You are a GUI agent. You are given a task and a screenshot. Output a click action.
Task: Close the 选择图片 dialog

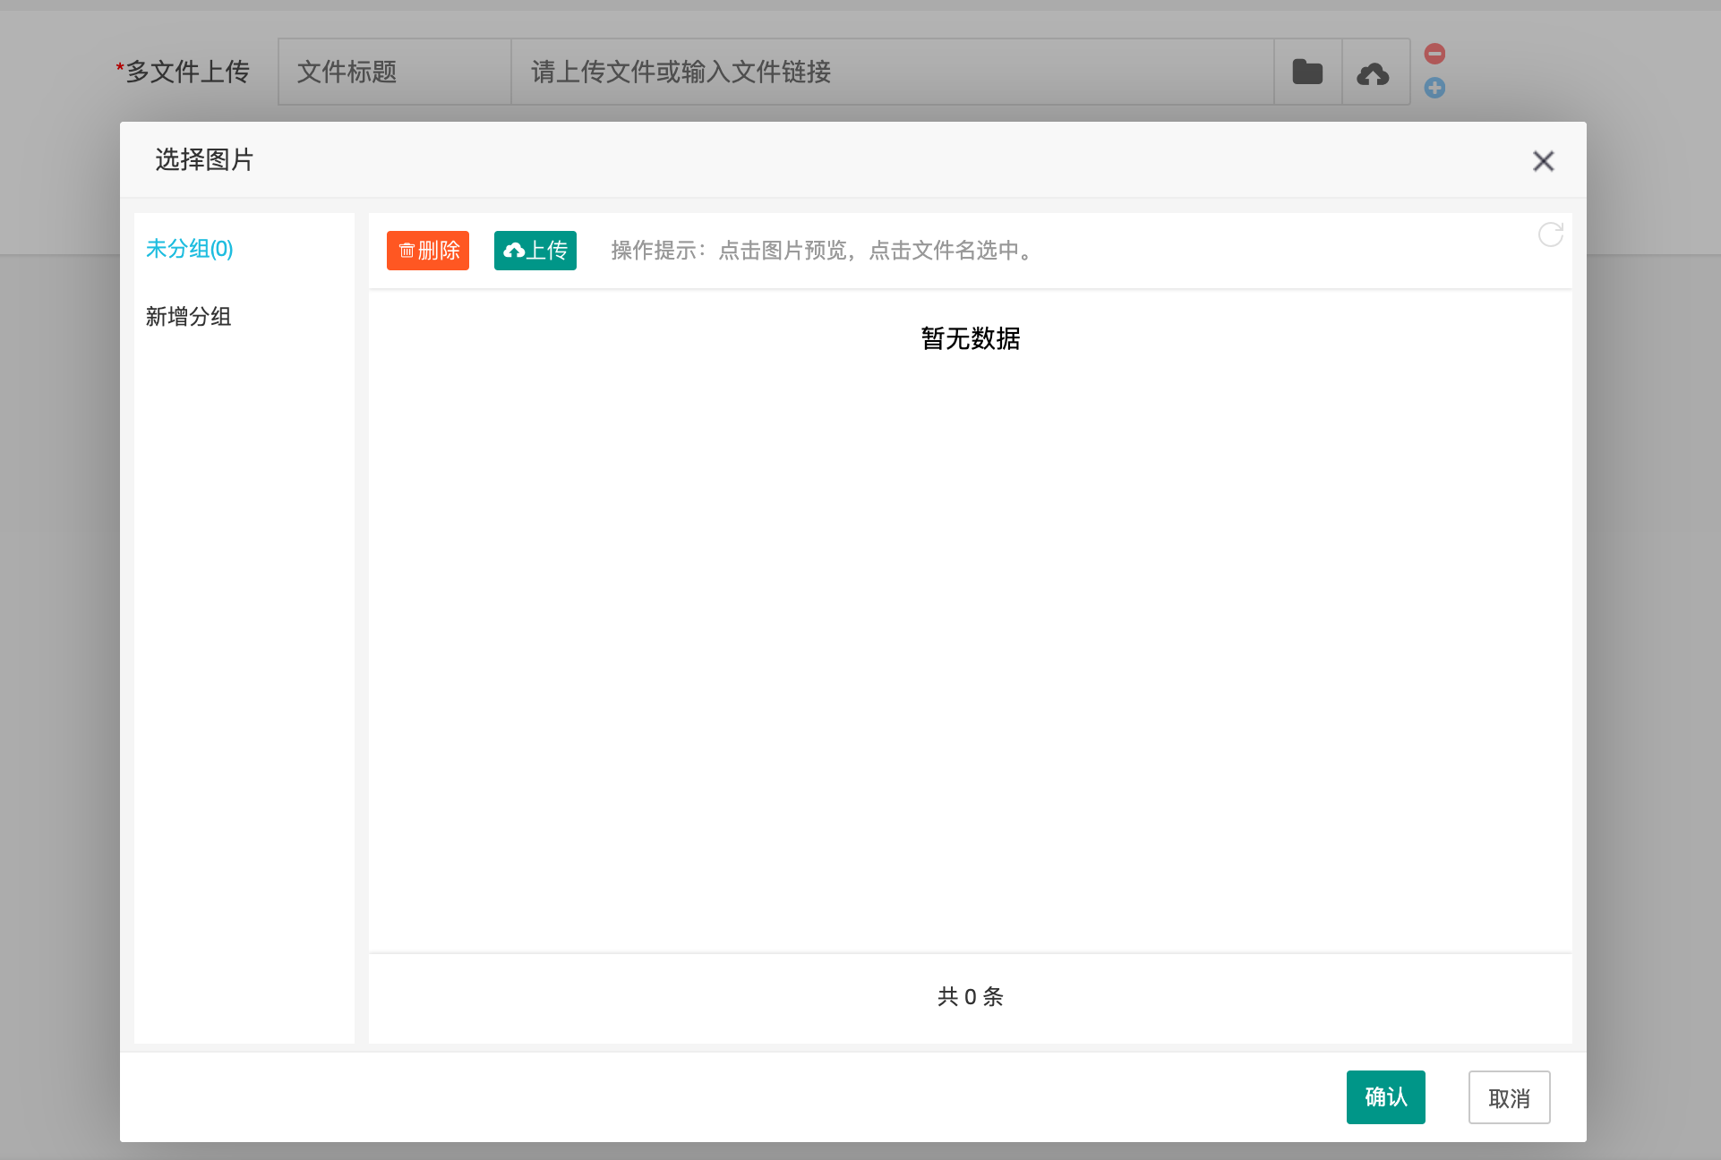(x=1543, y=161)
